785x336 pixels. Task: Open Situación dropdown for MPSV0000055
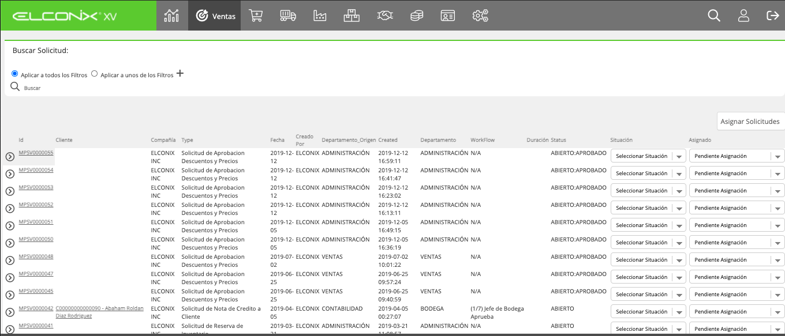tap(648, 156)
